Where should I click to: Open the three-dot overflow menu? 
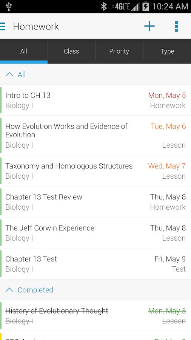(x=177, y=26)
